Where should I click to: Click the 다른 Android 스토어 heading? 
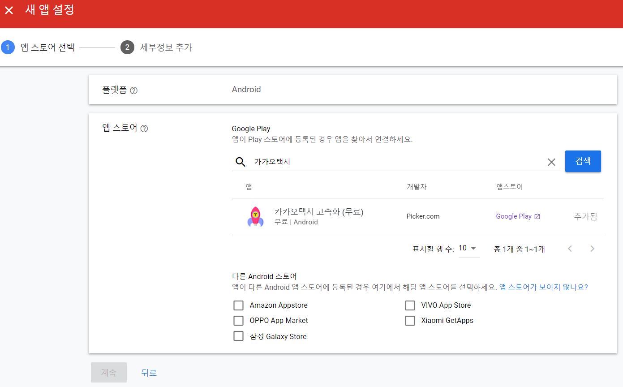[264, 276]
